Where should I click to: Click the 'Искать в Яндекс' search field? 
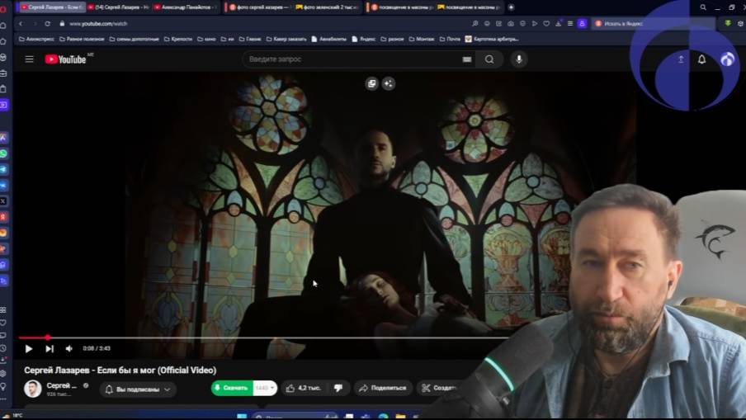(654, 23)
